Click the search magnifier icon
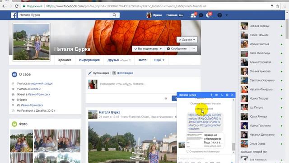 [x=114, y=15]
